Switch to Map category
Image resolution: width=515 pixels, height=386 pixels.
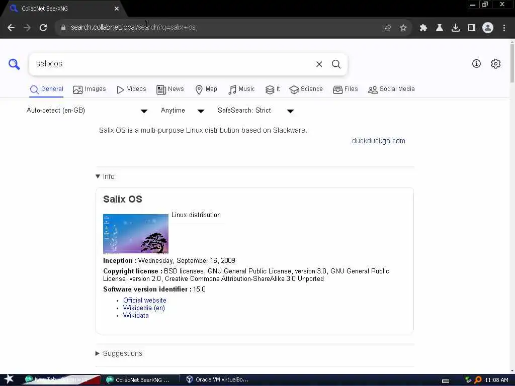pos(206,89)
